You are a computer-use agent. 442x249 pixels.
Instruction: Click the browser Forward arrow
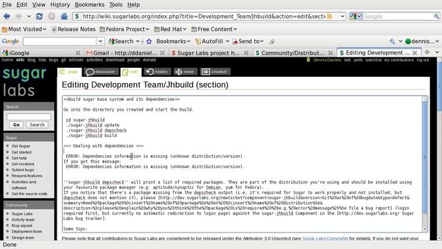(x=19, y=17)
